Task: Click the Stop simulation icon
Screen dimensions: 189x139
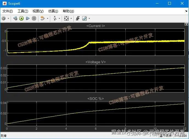Action: click(34, 19)
